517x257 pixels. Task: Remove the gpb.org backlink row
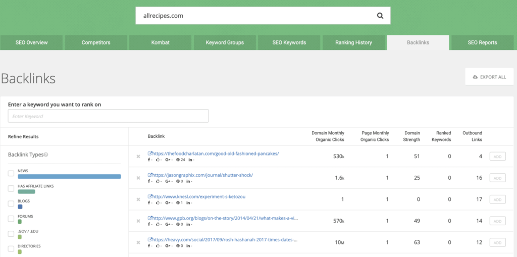138,221
